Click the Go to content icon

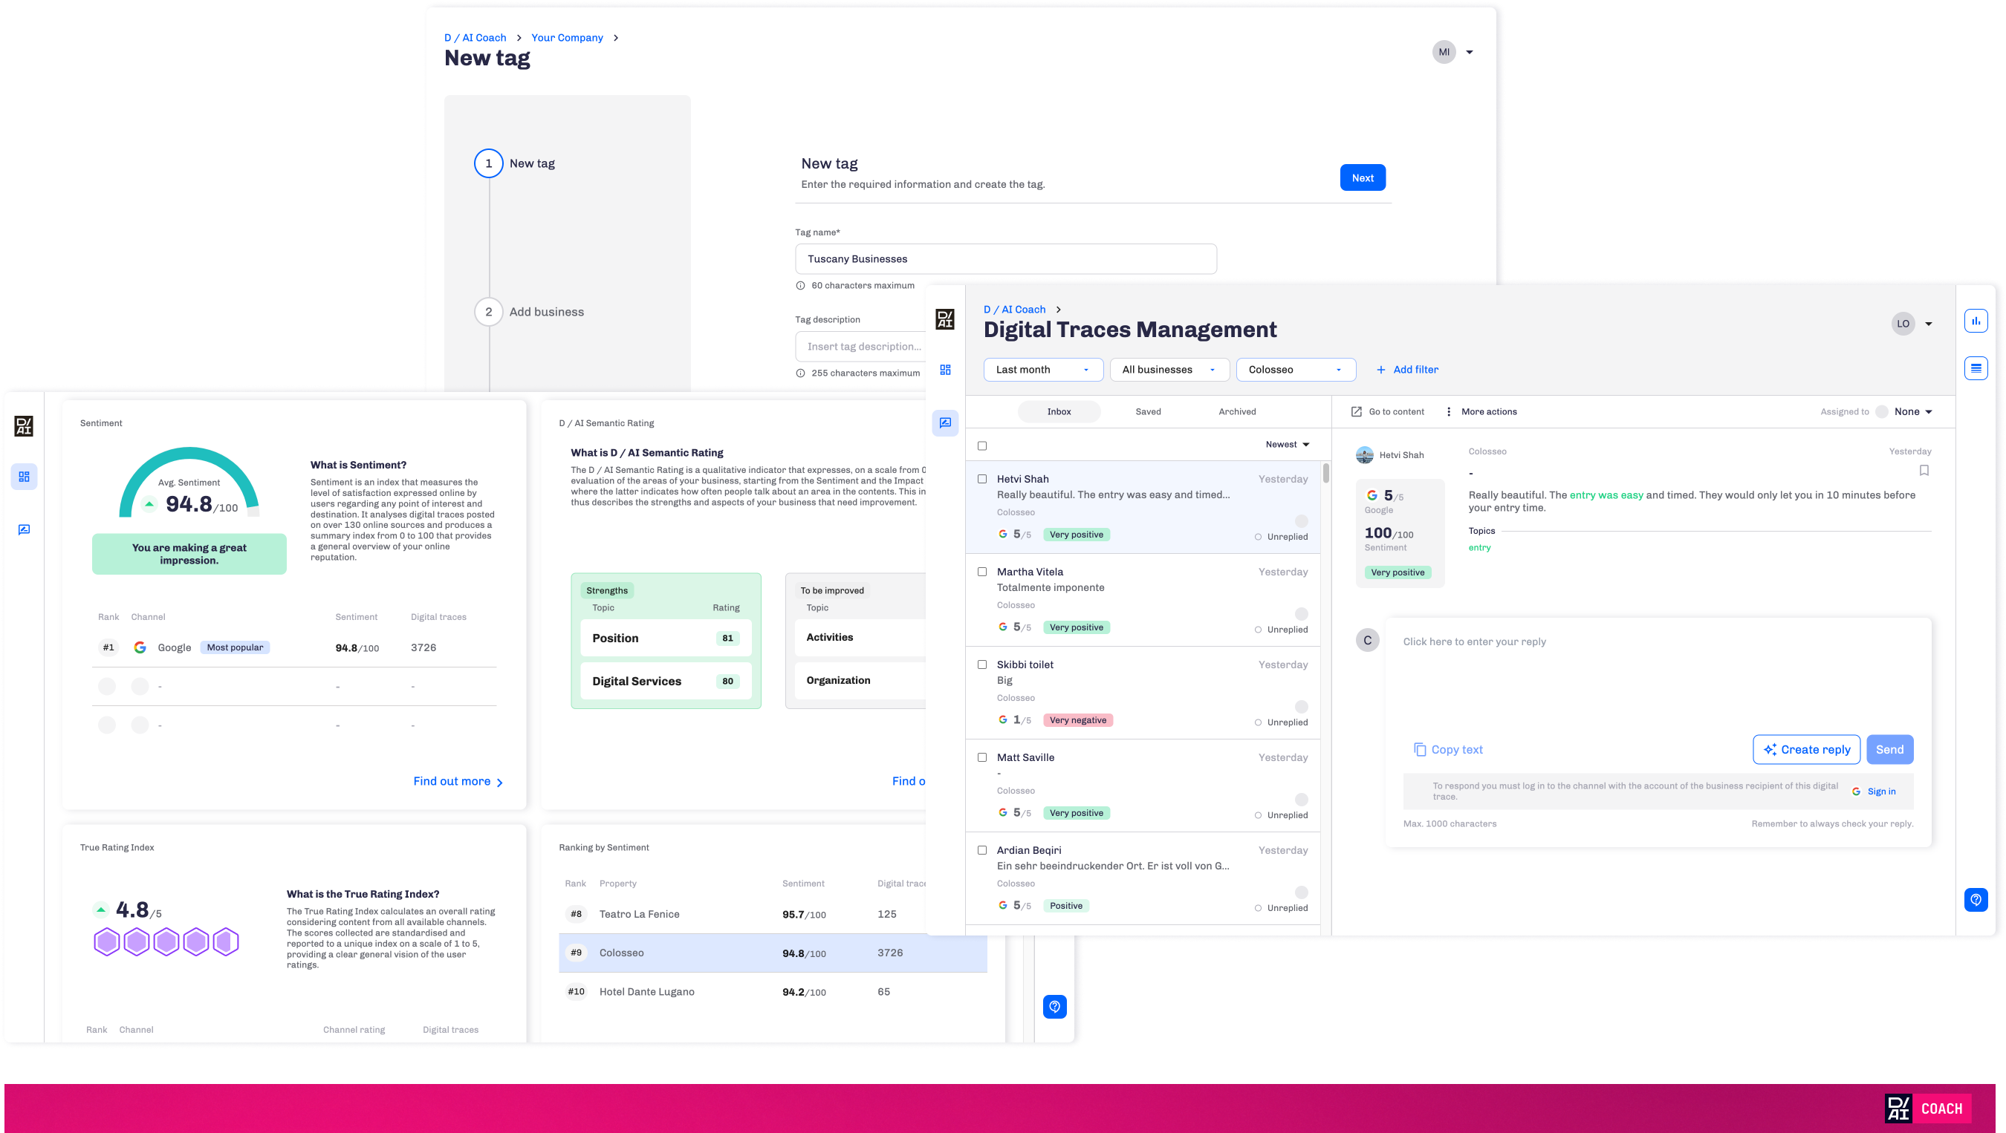tap(1356, 411)
